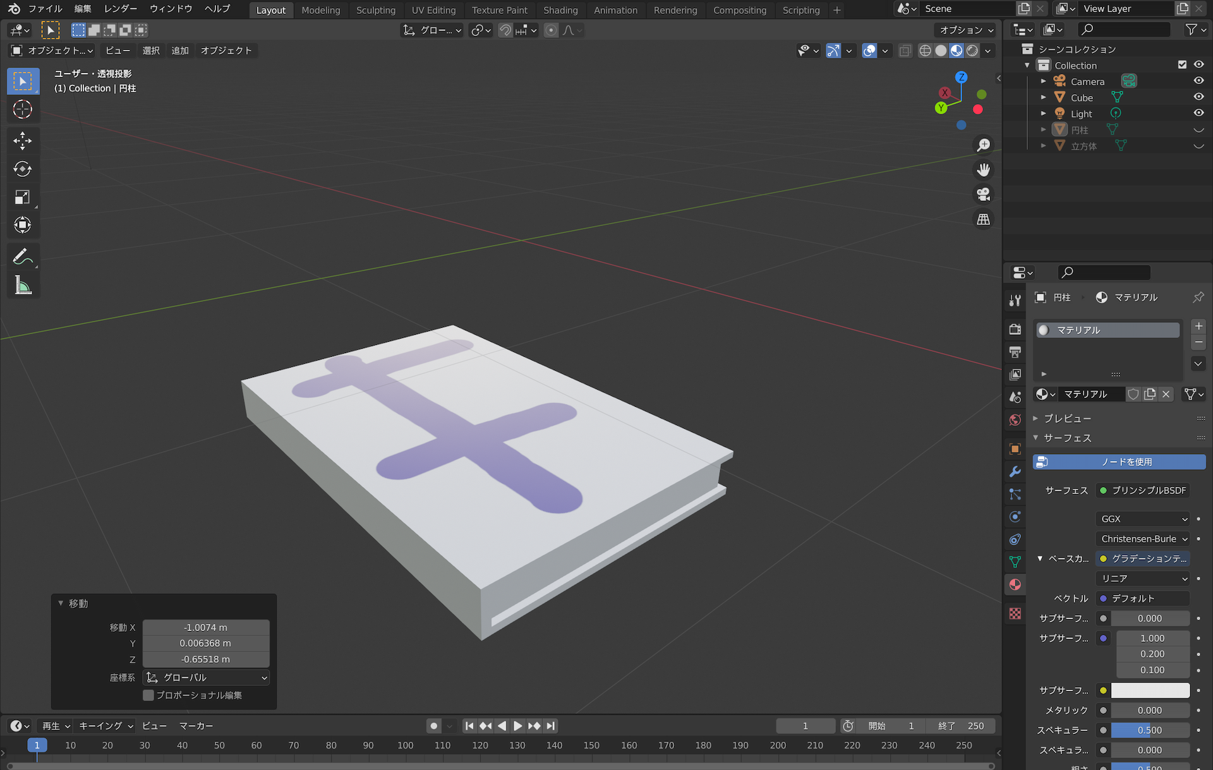Toggle camera view icon in viewport
1213x770 pixels.
tap(984, 195)
